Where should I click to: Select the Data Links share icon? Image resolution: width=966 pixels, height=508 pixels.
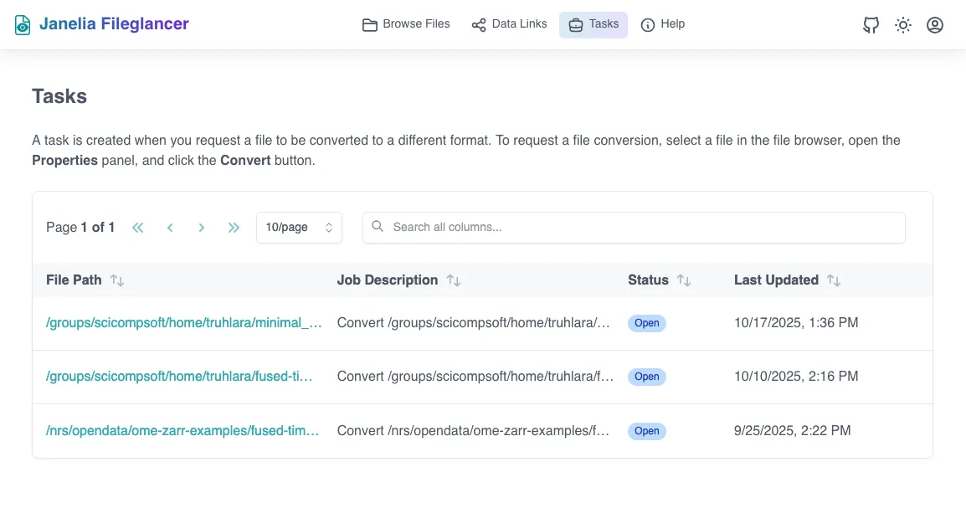coord(478,25)
